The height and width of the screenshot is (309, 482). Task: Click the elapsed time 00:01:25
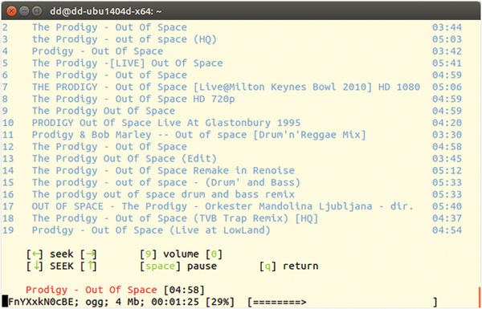click(175, 302)
